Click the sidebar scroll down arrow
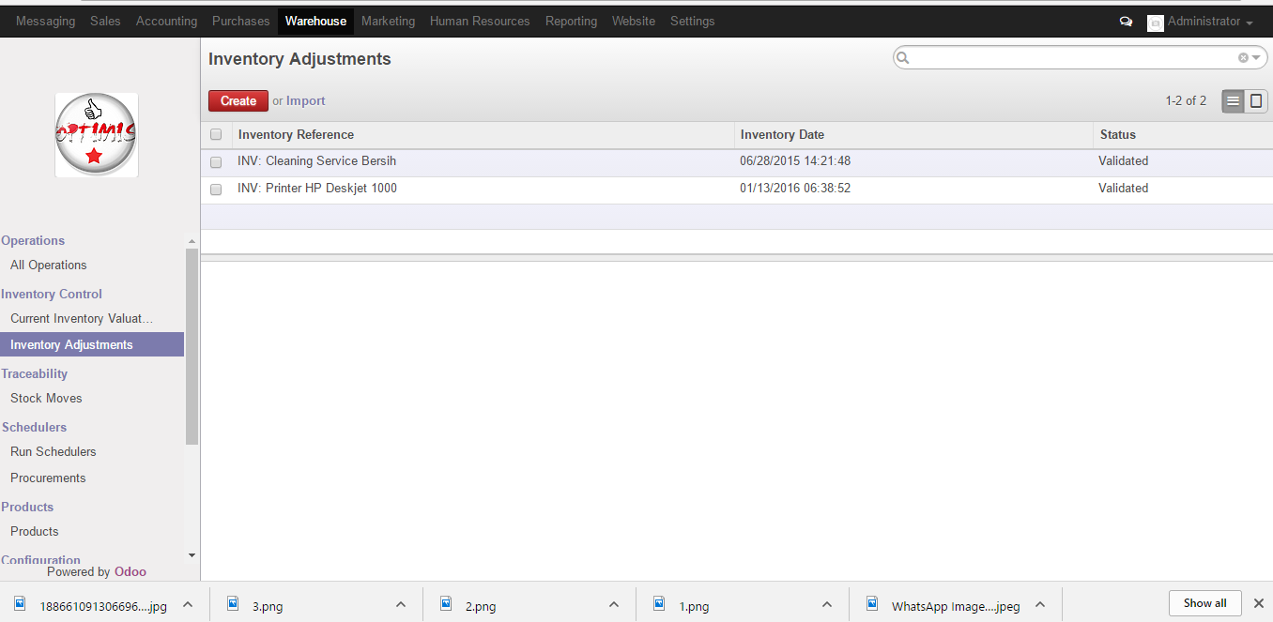This screenshot has width=1273, height=622. [192, 555]
